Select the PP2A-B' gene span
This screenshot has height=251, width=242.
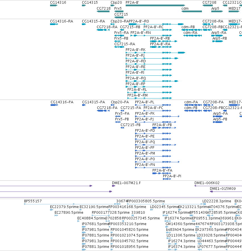click(155, 5)
